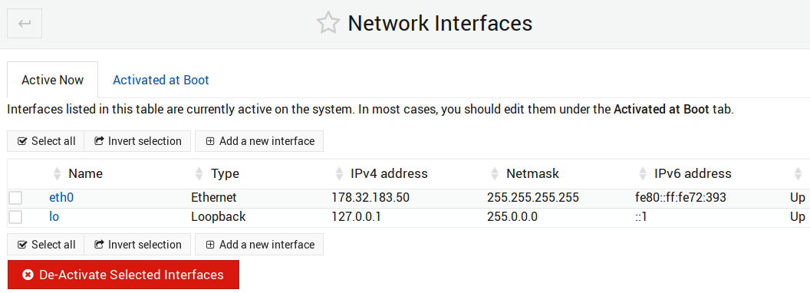Viewport: 810px width, 293px height.
Task: Sort table by Type column arrows
Action: 199,173
